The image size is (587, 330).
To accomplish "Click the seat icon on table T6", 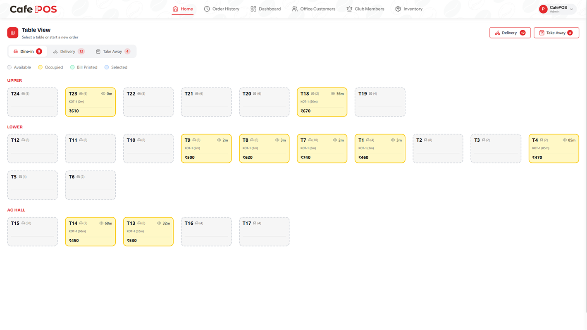I will tap(78, 177).
